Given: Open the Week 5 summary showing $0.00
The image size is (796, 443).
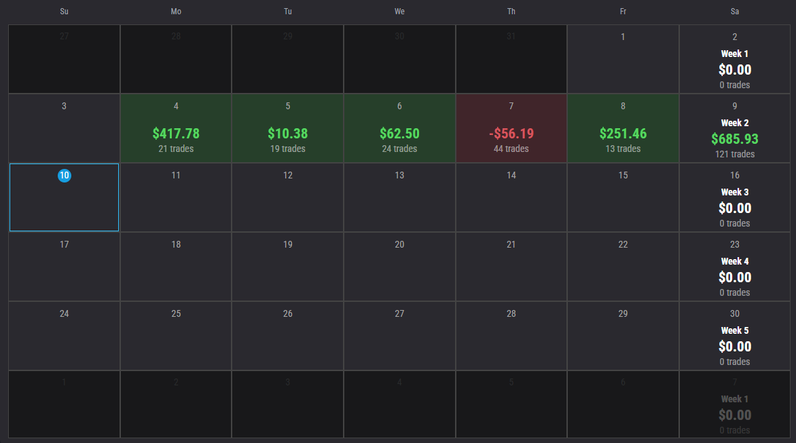Looking at the screenshot, I should pos(734,337).
